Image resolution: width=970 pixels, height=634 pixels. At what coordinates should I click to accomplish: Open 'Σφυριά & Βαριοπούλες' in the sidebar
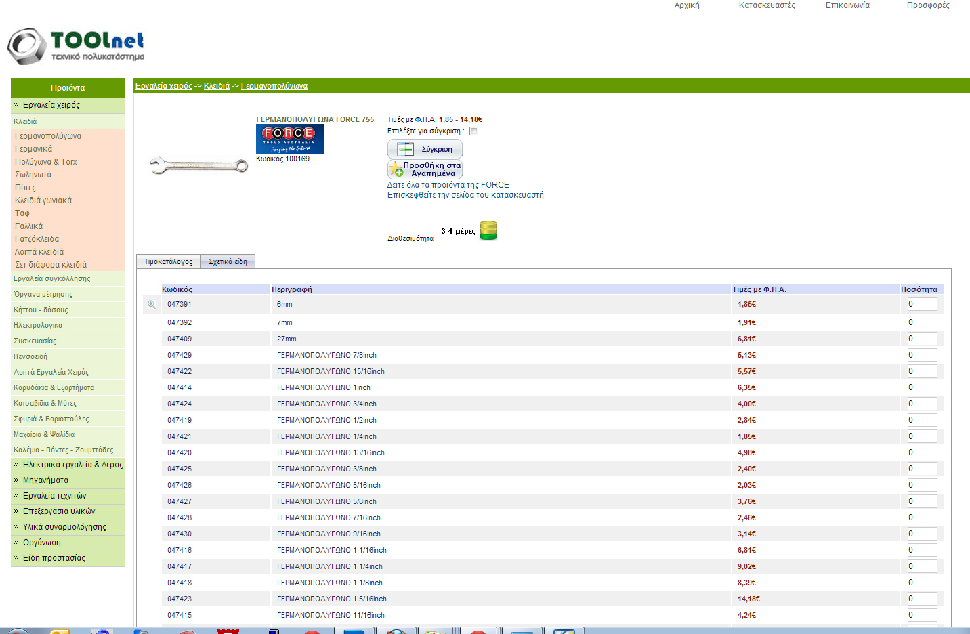51,419
